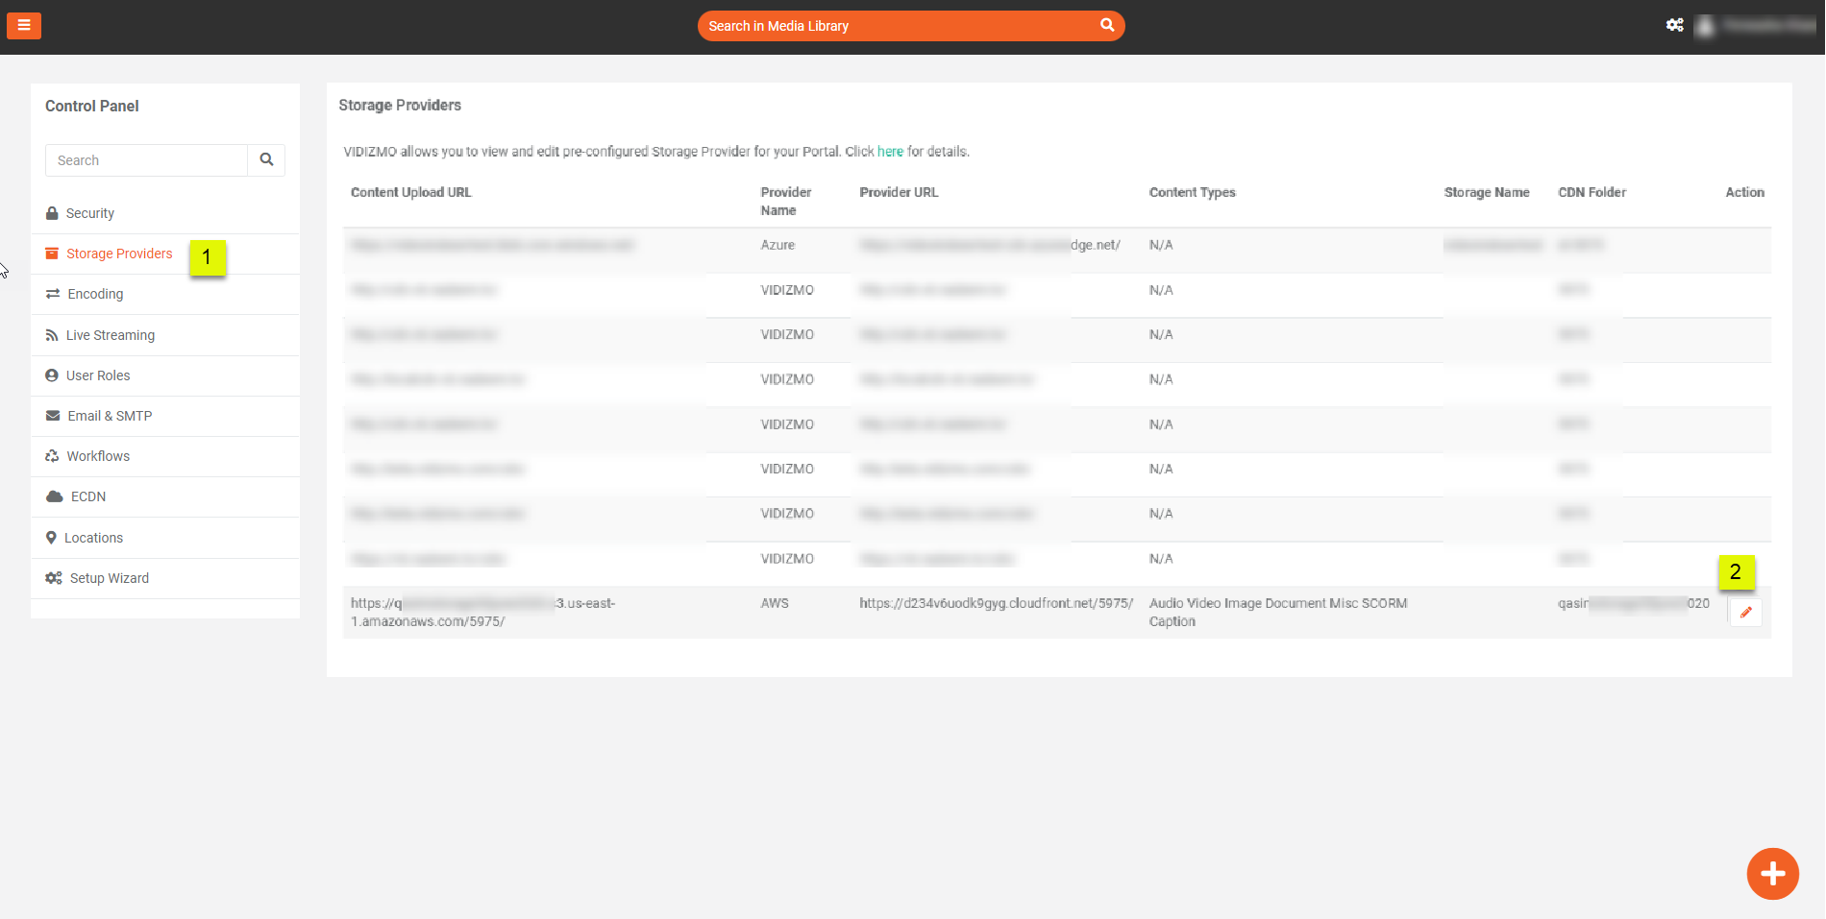Viewport: 1826px width, 919px height.
Task: Go to Encoding settings
Action: point(95,294)
